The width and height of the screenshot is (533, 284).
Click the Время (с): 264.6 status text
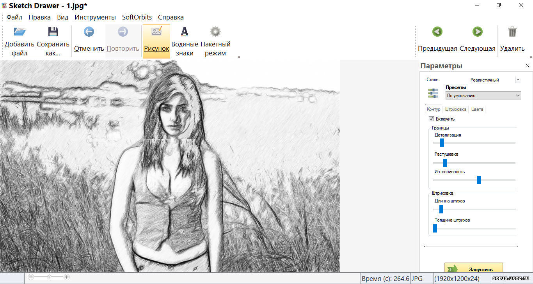386,279
